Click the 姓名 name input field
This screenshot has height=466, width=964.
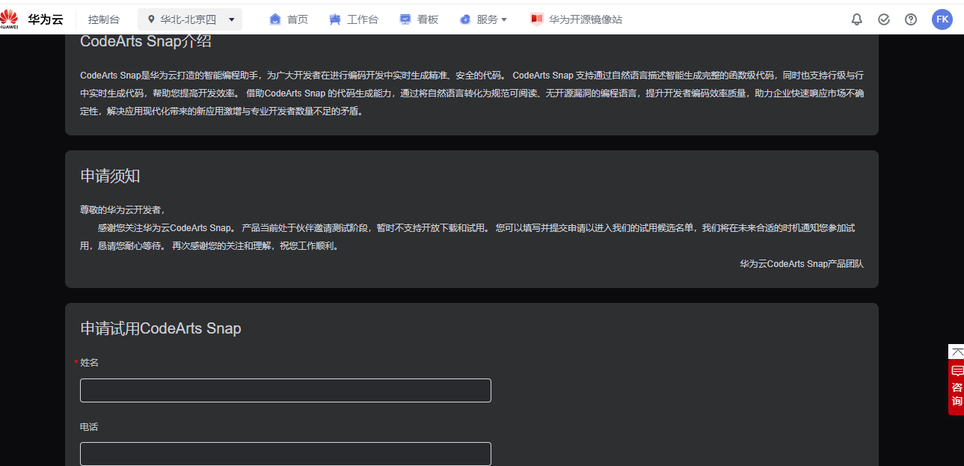[286, 390]
